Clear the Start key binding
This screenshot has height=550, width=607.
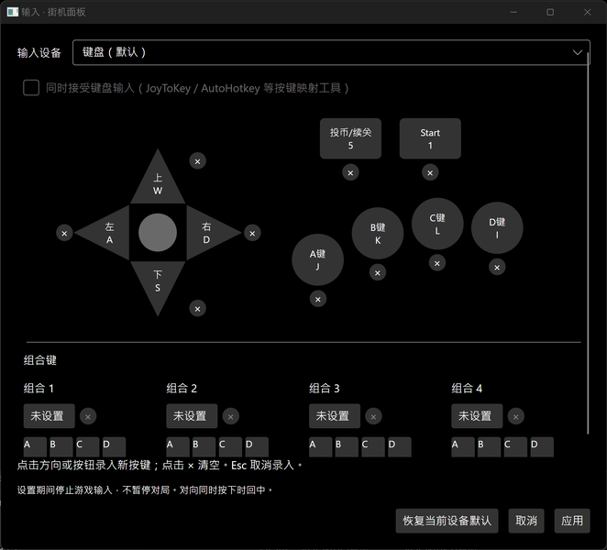430,172
